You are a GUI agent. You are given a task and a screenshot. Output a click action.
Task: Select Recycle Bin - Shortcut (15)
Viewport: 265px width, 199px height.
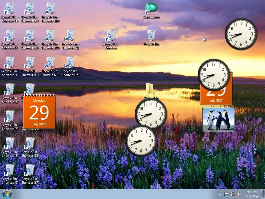tap(30, 147)
